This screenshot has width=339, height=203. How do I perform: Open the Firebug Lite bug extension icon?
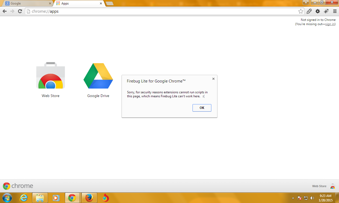[x=326, y=11]
